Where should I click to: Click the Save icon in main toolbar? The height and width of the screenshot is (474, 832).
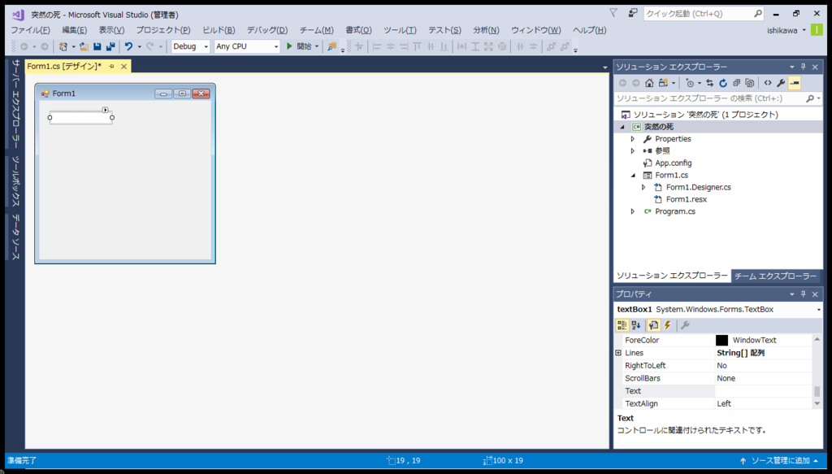click(x=97, y=46)
